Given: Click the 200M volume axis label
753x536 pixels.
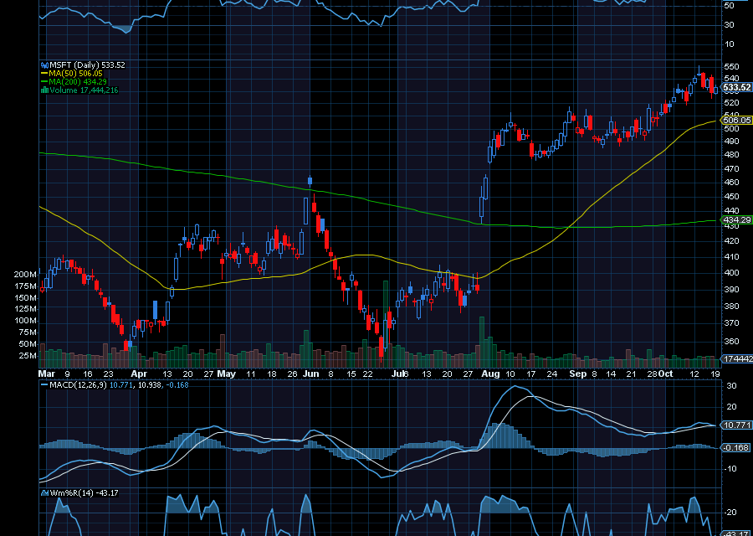Looking at the screenshot, I should pyautogui.click(x=25, y=275).
